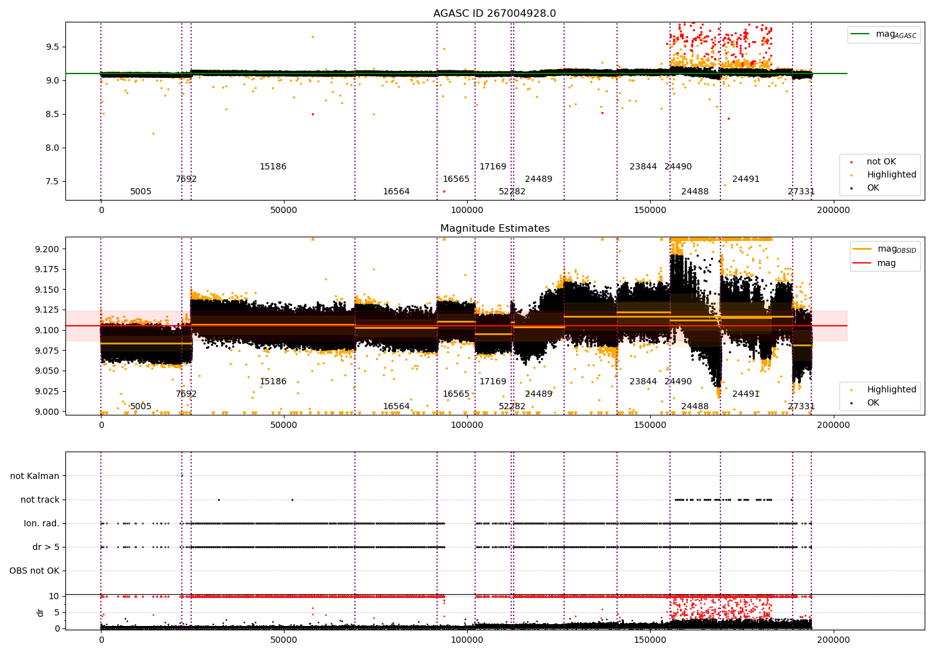The height and width of the screenshot is (654, 934).
Task: Click the 9.5 y-axis tick label
Action: tap(52, 47)
